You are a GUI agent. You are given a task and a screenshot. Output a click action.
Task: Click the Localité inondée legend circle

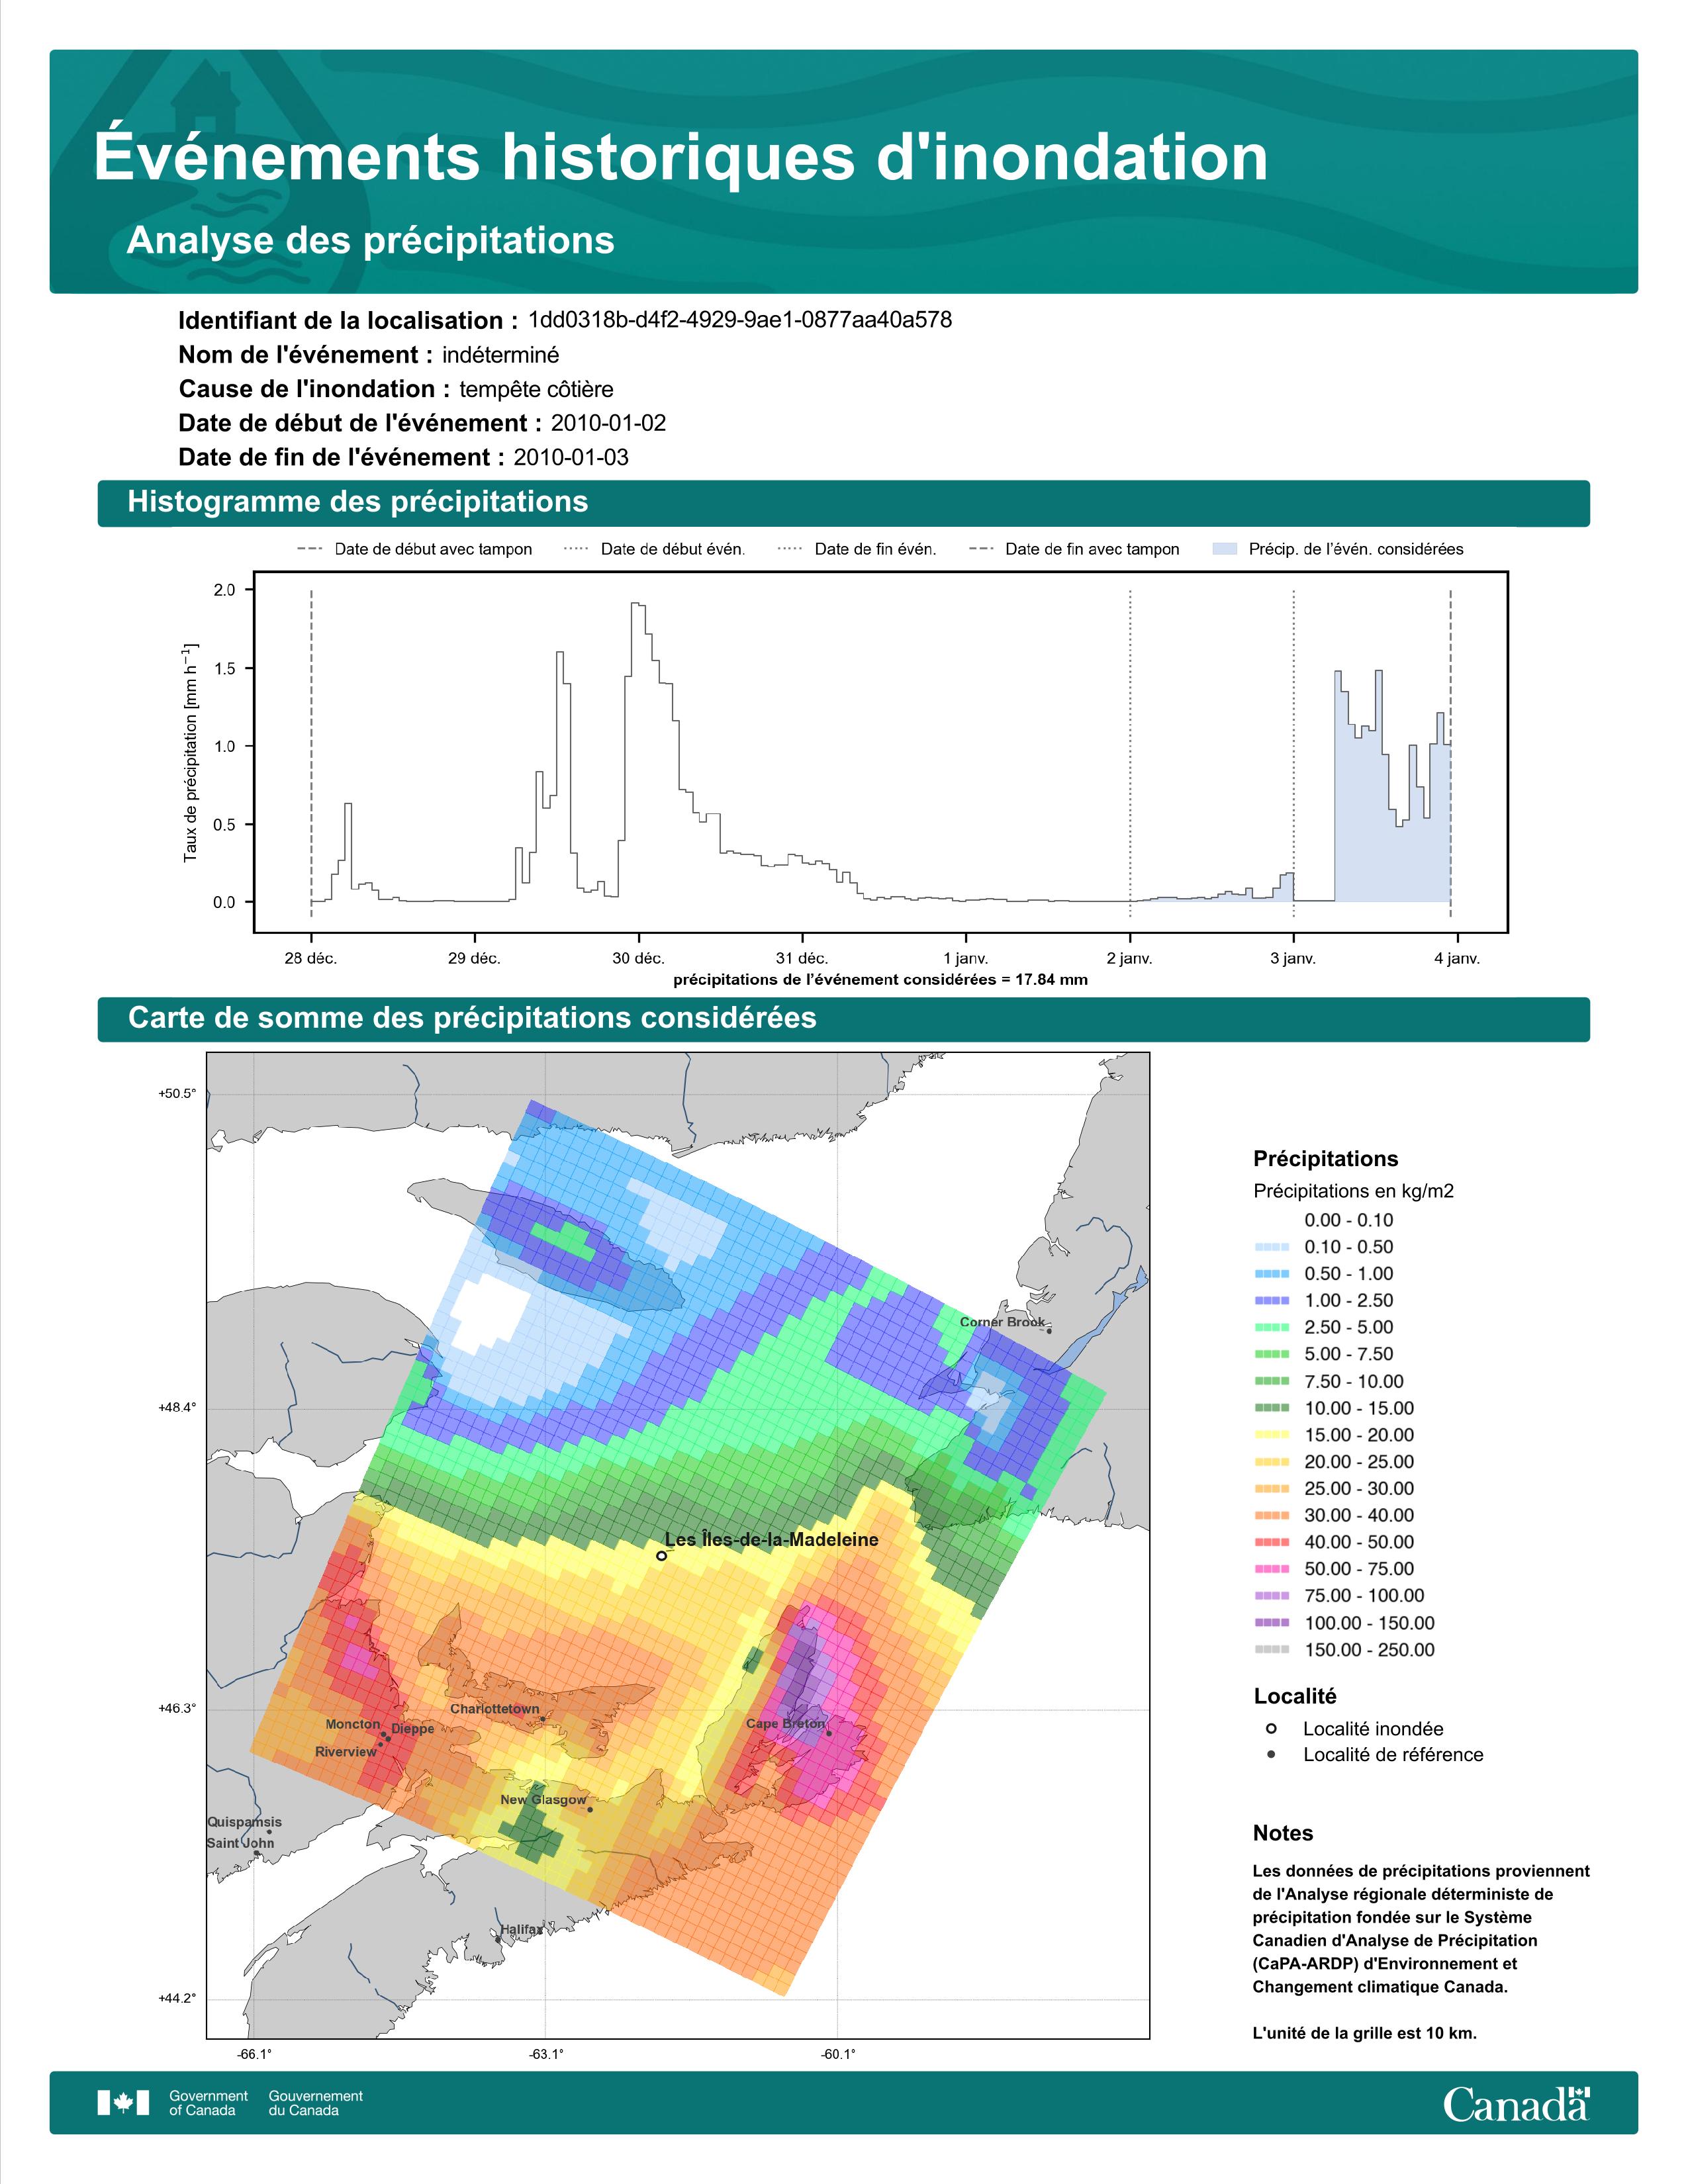tap(1271, 1728)
